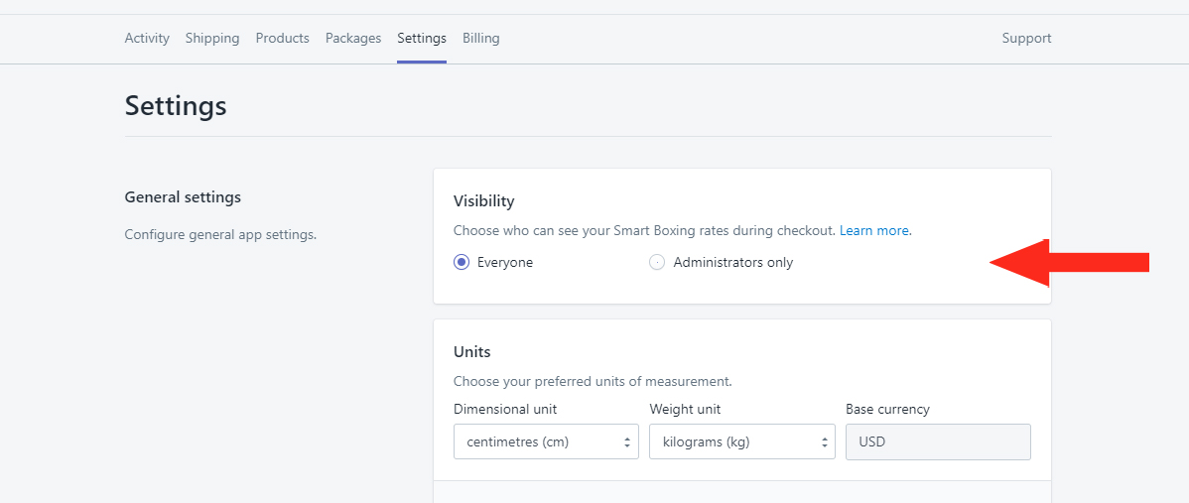Open the Billing tab
The height and width of the screenshot is (503, 1189).
click(480, 38)
